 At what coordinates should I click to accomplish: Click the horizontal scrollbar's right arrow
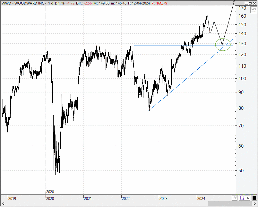pos(255,204)
